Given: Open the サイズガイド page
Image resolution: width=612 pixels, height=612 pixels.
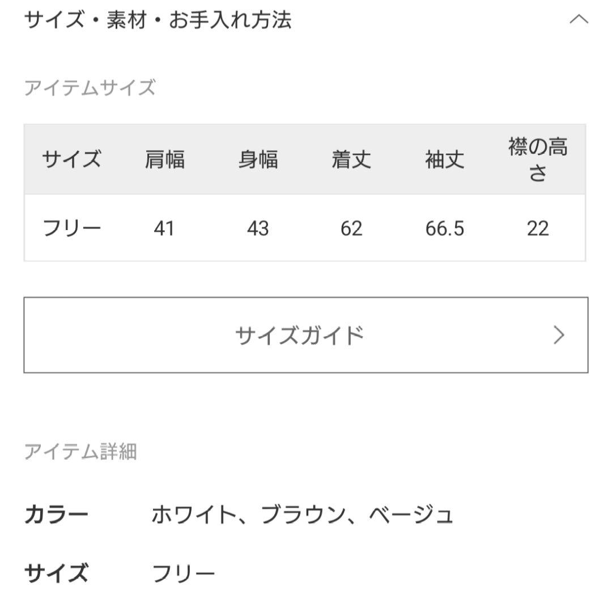Looking at the screenshot, I should (x=300, y=333).
